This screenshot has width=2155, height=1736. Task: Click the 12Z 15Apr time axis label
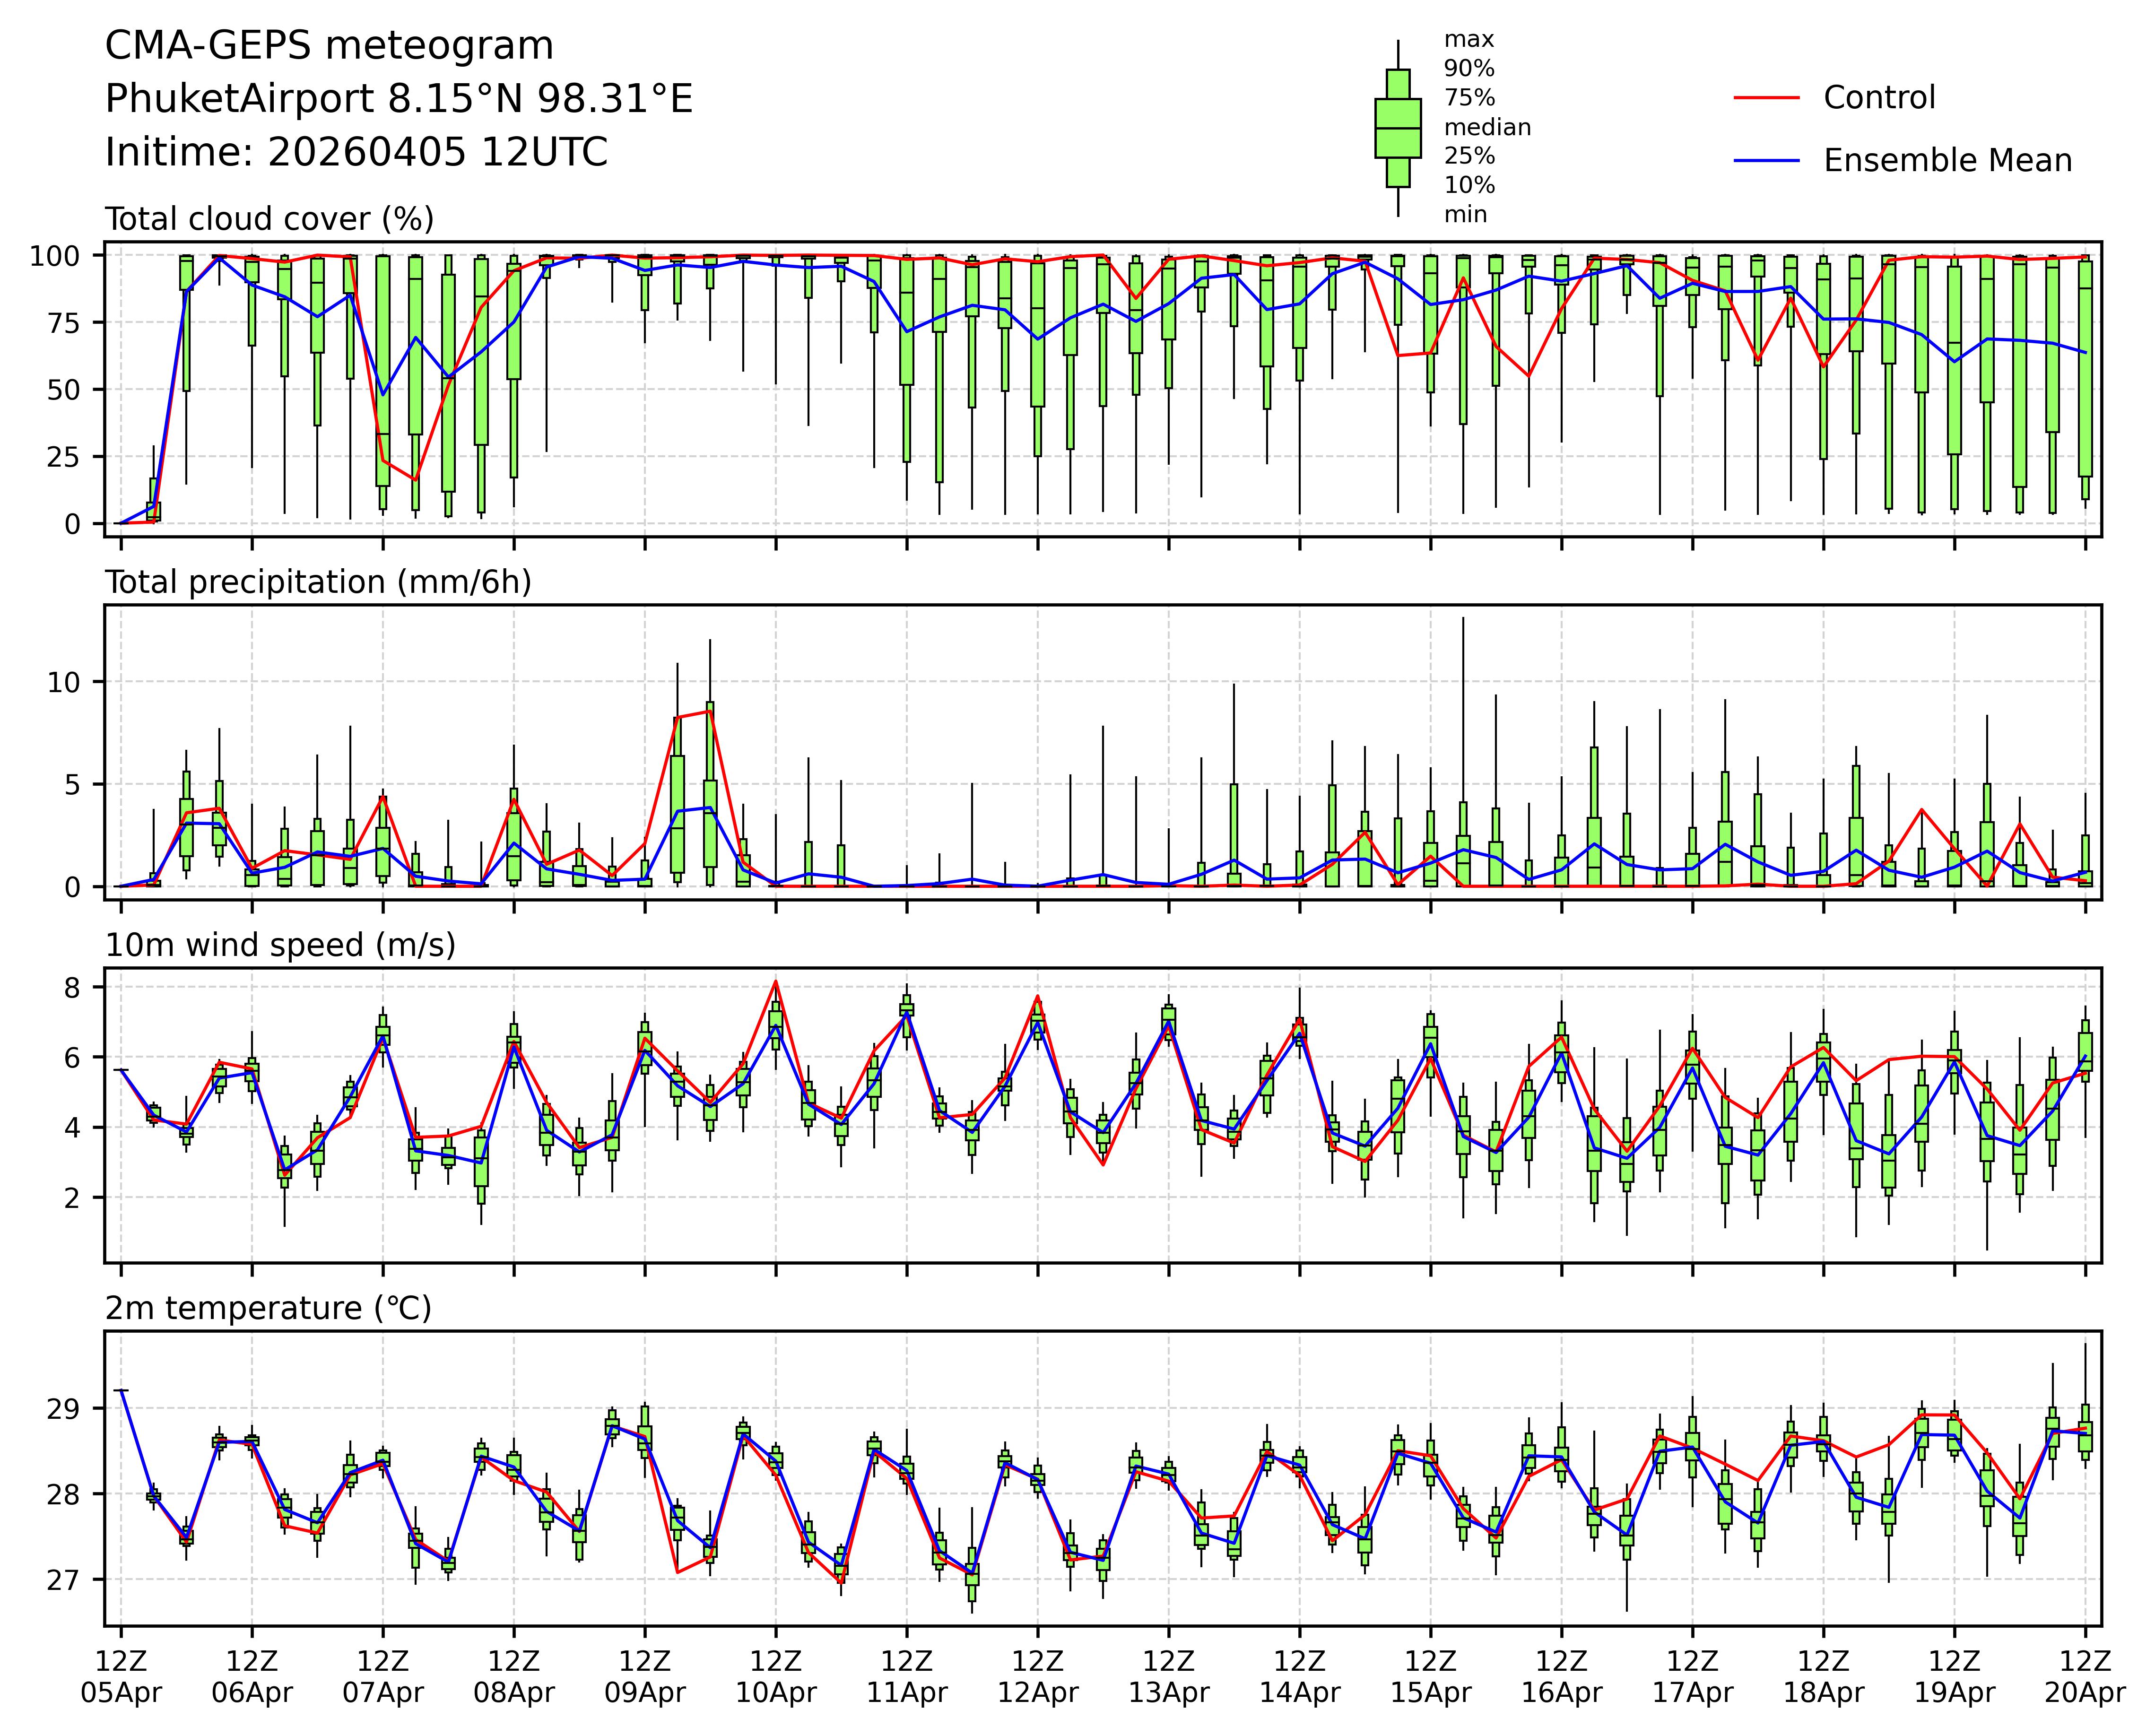[1430, 1677]
